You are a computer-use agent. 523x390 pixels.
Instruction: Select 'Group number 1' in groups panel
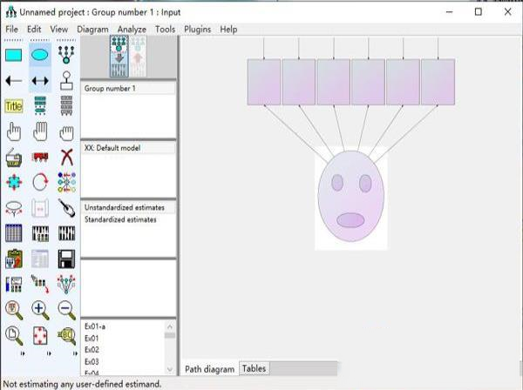pos(128,89)
